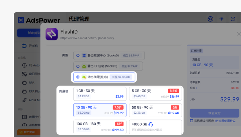The width and height of the screenshot is (241, 137).
Task: Open the eye-shaped icon in top bar
Action: (x=210, y=19)
